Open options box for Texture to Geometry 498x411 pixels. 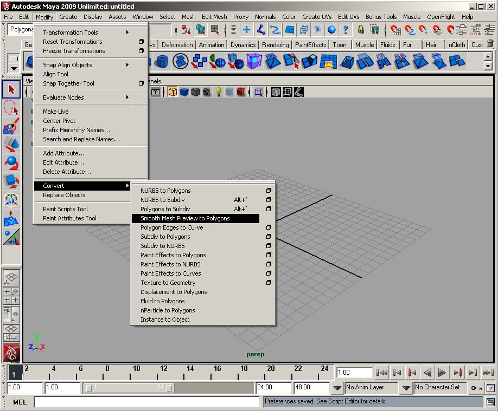(x=269, y=283)
